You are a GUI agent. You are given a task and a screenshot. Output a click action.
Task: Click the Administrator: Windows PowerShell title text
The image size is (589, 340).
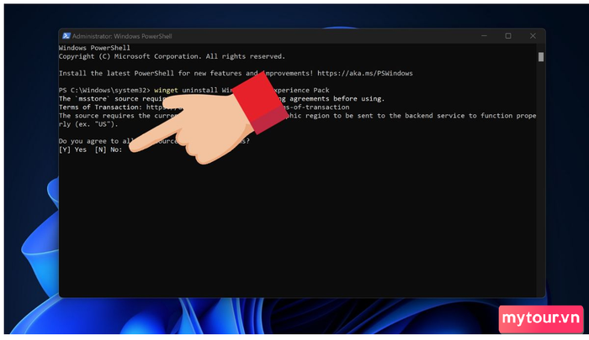(x=122, y=36)
